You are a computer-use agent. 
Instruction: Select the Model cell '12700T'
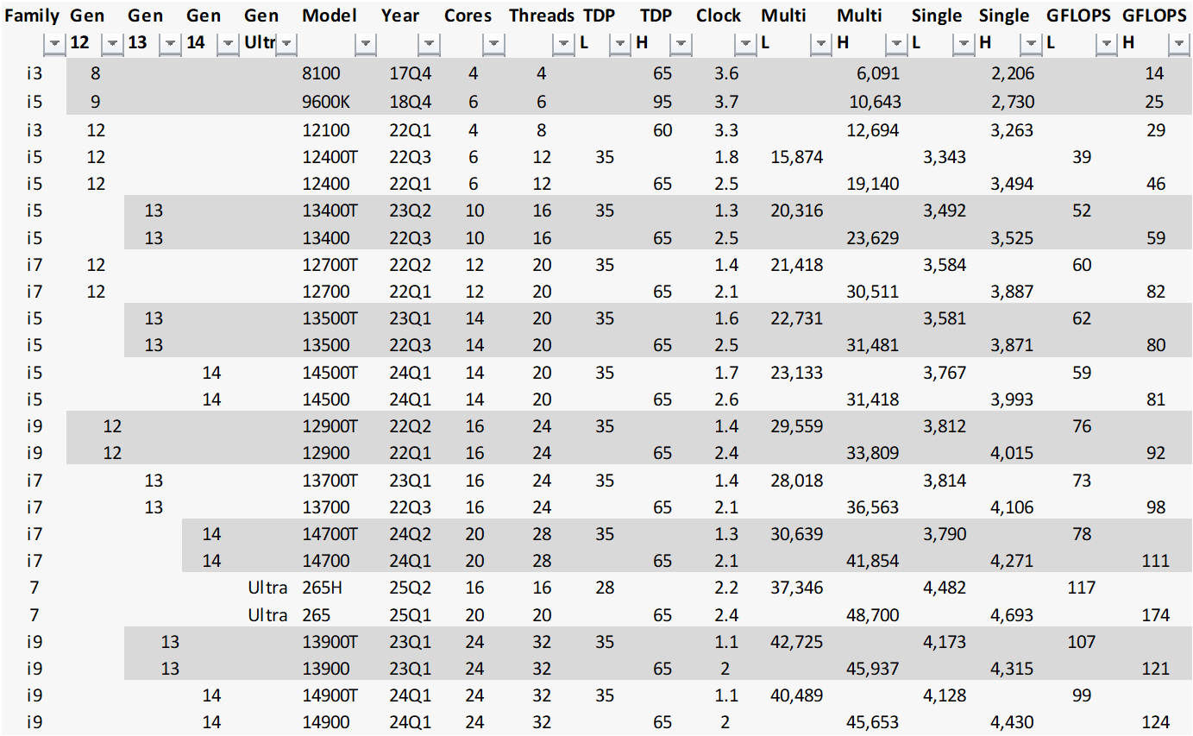click(x=330, y=265)
